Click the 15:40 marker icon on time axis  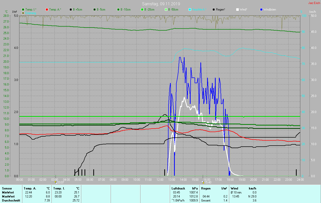[x=203, y=182]
